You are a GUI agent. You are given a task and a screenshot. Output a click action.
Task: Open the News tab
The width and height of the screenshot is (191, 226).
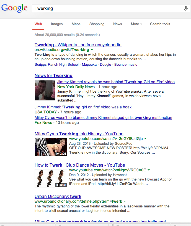[117, 24]
